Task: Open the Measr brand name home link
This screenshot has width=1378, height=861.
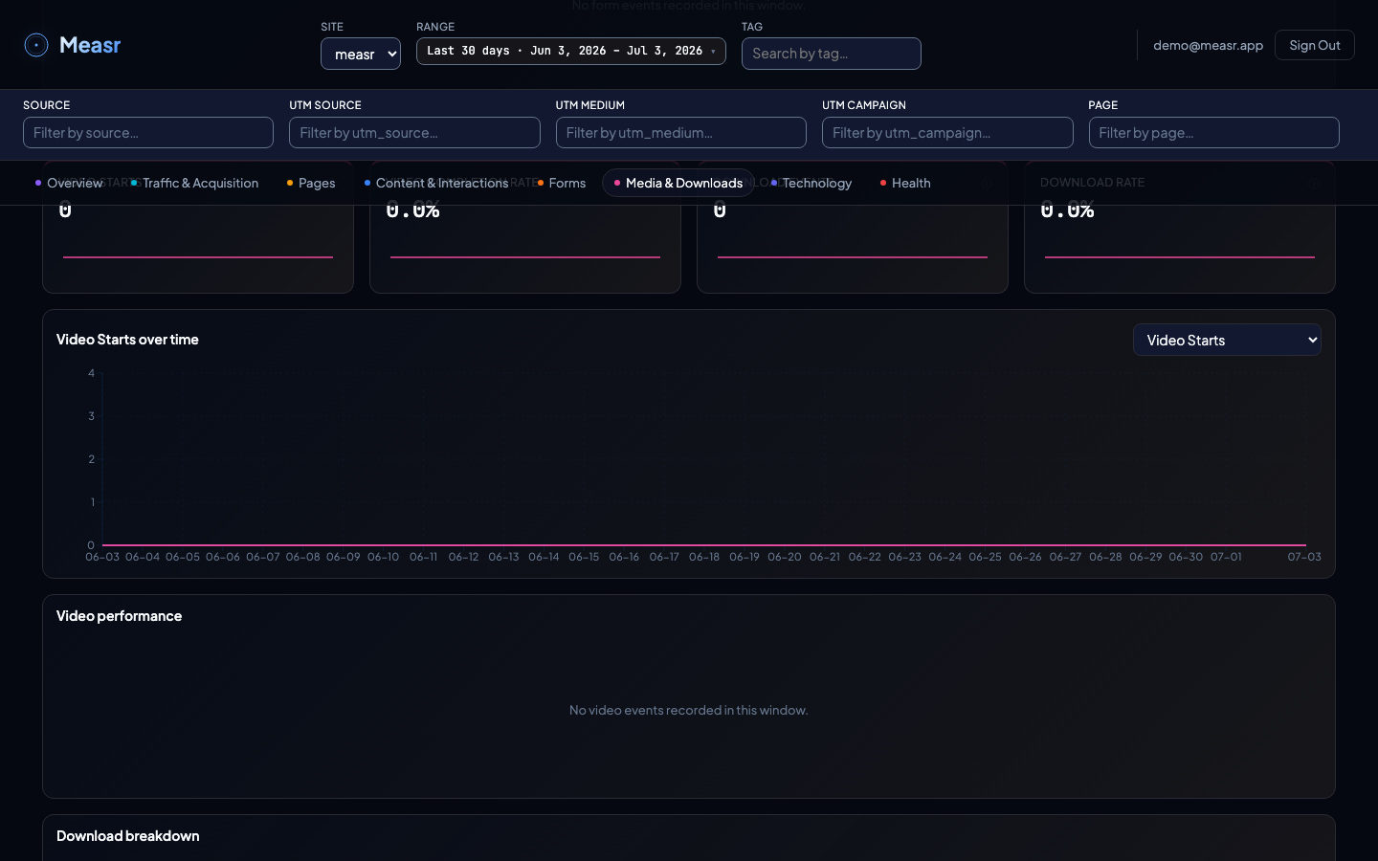Action: pos(90,45)
